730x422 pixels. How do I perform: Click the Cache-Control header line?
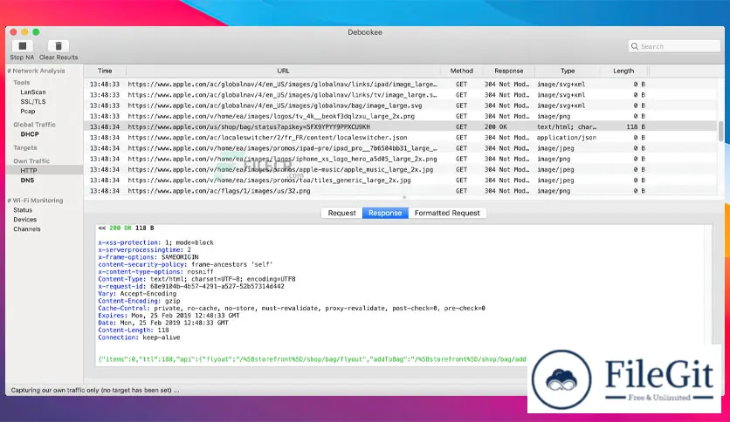292,308
